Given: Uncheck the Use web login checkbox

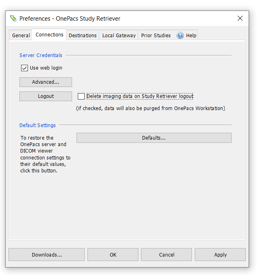Looking at the screenshot, I should [x=24, y=68].
